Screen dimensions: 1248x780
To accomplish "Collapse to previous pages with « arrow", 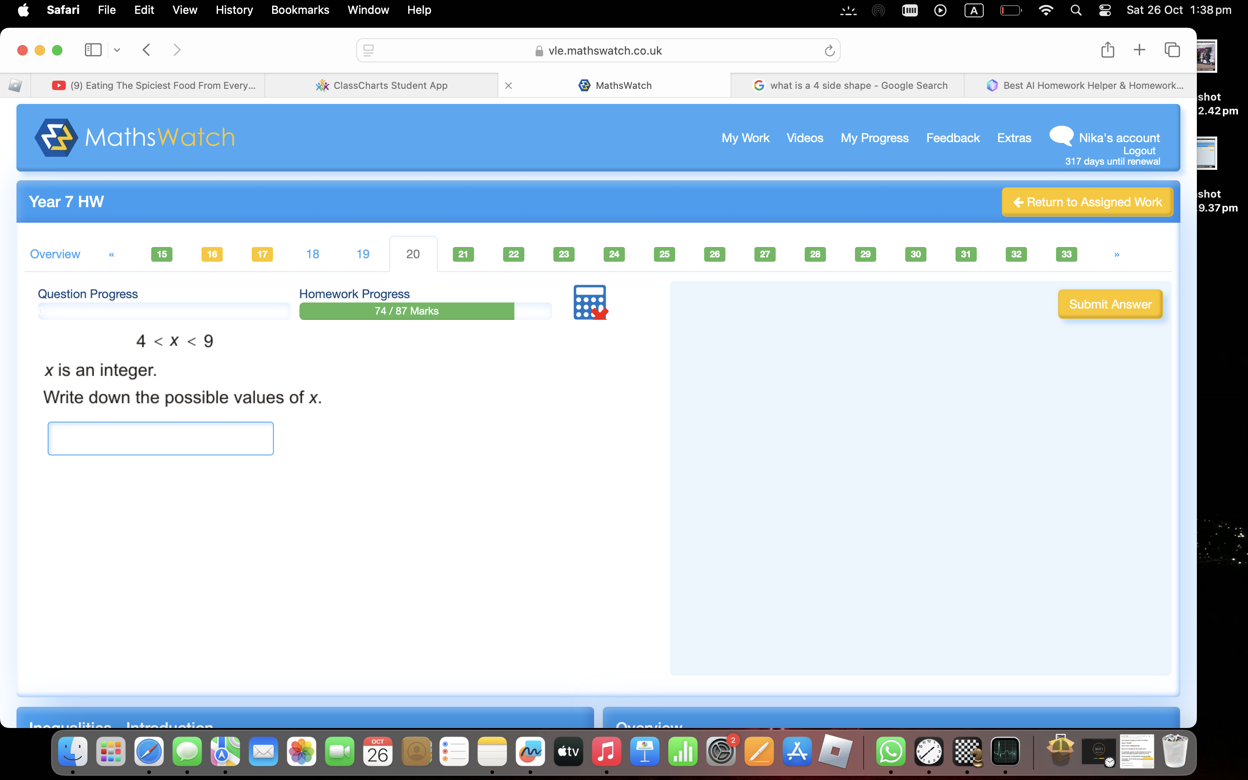I will click(110, 253).
